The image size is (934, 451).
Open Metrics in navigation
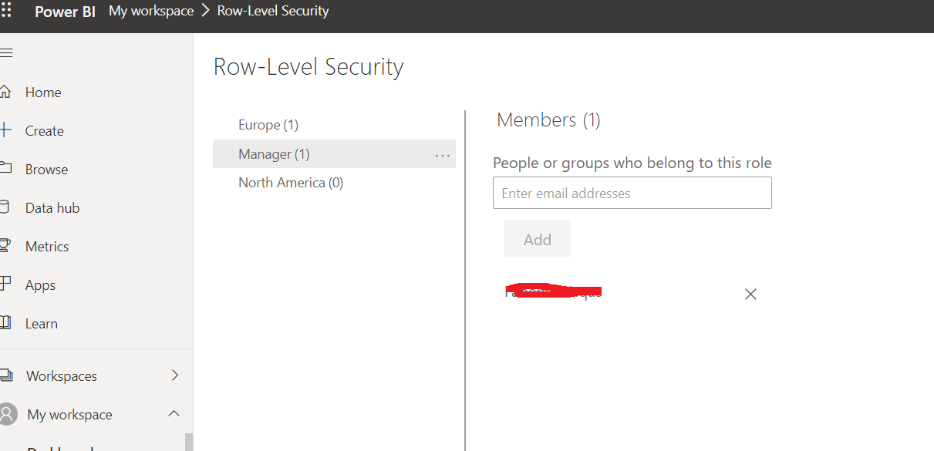point(47,247)
